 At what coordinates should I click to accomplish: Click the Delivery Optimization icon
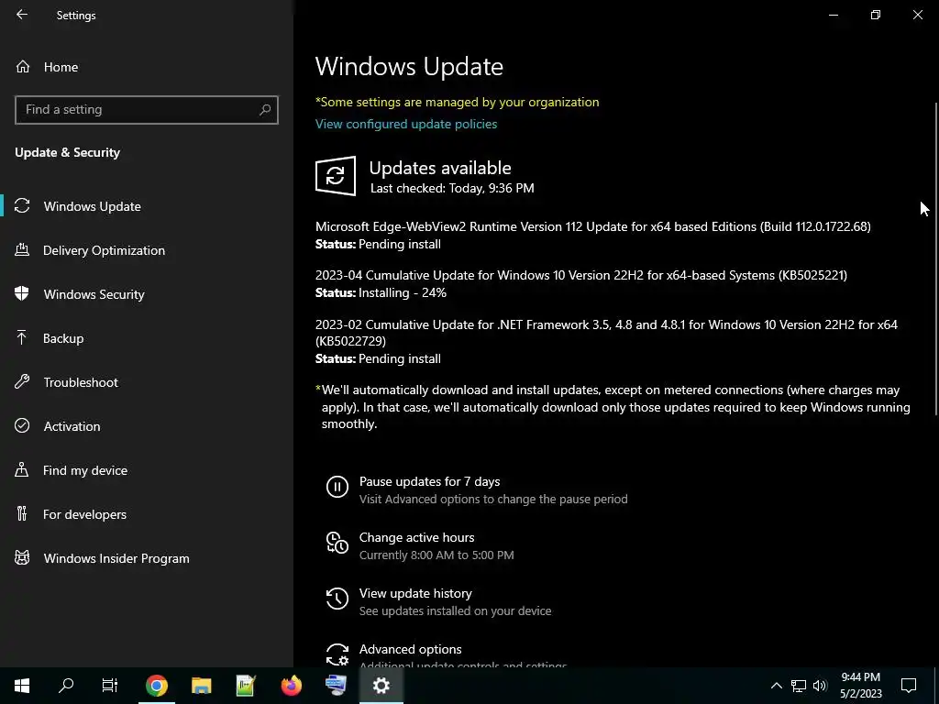click(x=22, y=250)
